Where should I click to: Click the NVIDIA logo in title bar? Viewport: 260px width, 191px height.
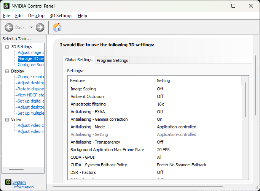click(x=5, y=6)
